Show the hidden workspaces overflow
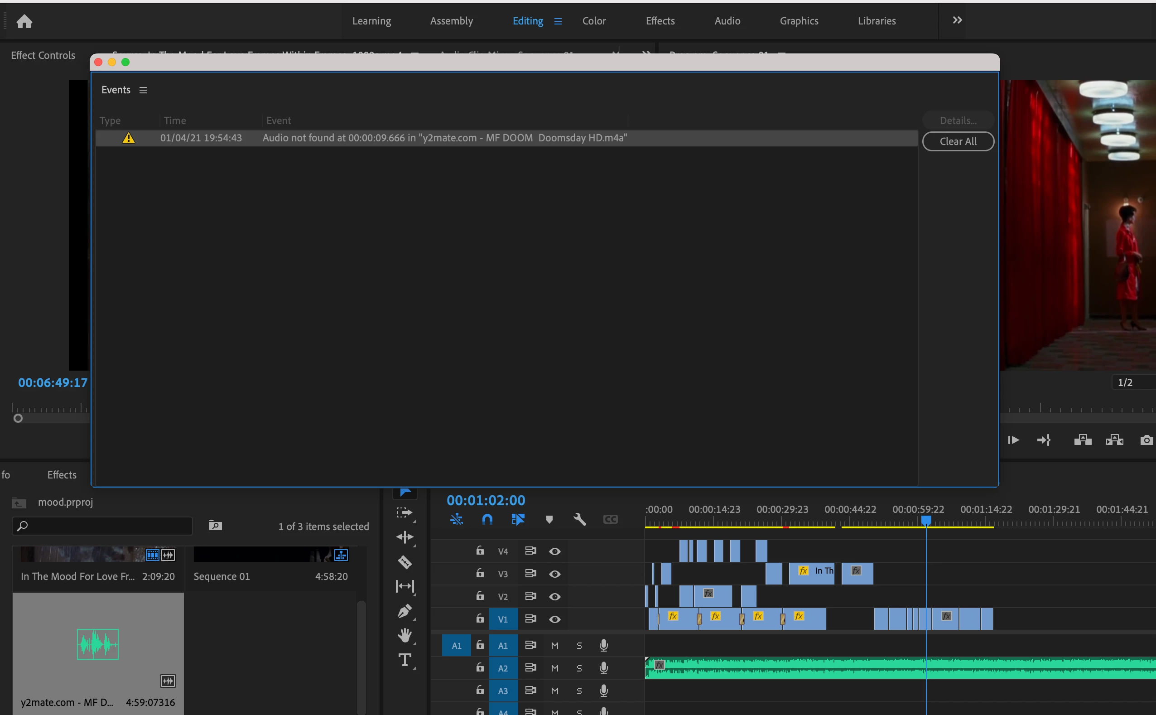Viewport: 1156px width, 715px height. point(957,20)
